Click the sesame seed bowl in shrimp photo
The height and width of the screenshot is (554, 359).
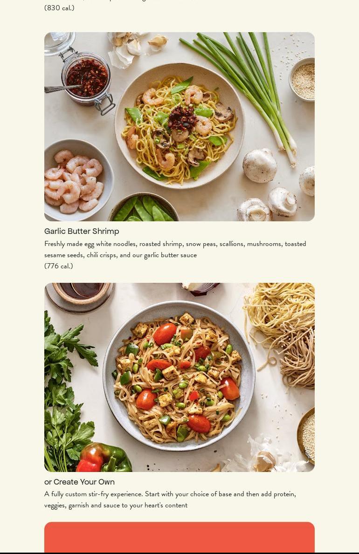click(303, 80)
